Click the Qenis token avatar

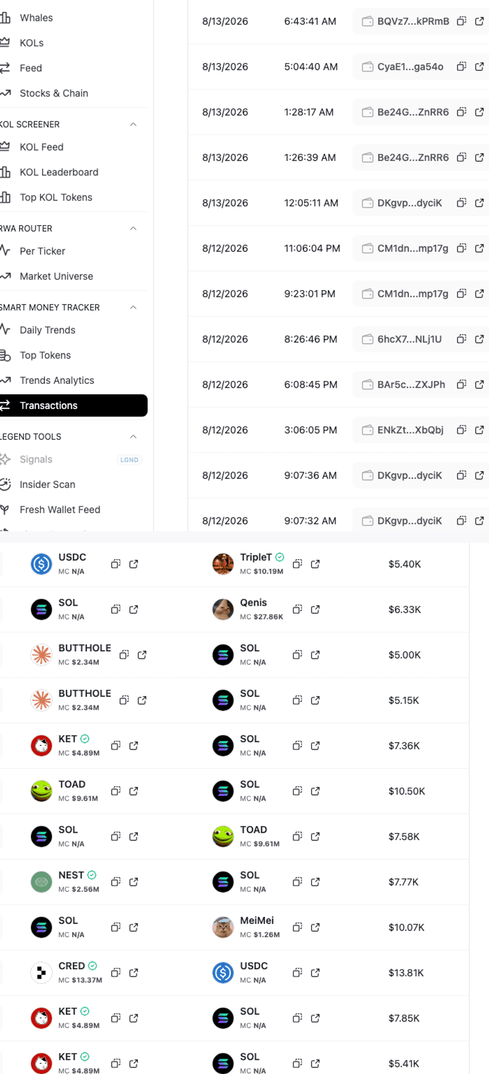click(223, 609)
